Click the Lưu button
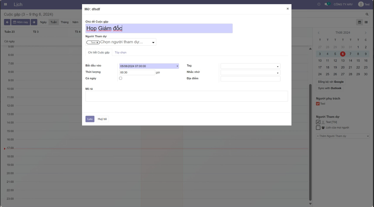 coord(90,119)
